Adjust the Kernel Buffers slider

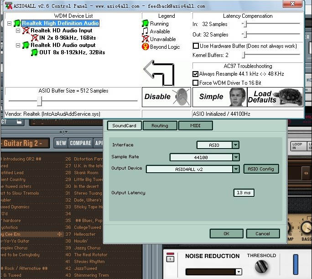coord(244,55)
